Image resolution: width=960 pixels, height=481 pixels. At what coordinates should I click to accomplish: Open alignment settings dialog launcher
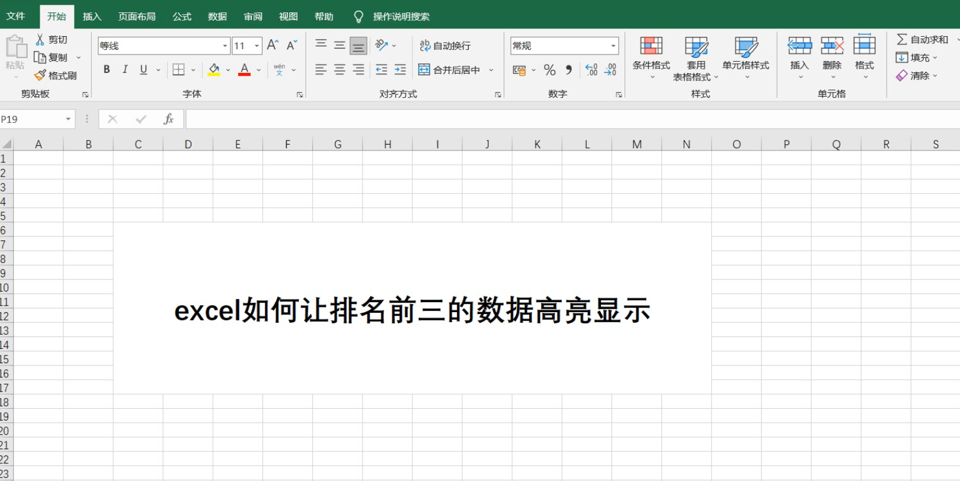[x=498, y=94]
